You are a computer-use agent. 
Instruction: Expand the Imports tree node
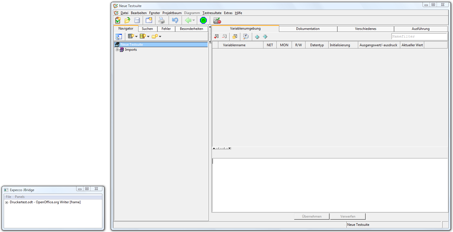[117, 50]
